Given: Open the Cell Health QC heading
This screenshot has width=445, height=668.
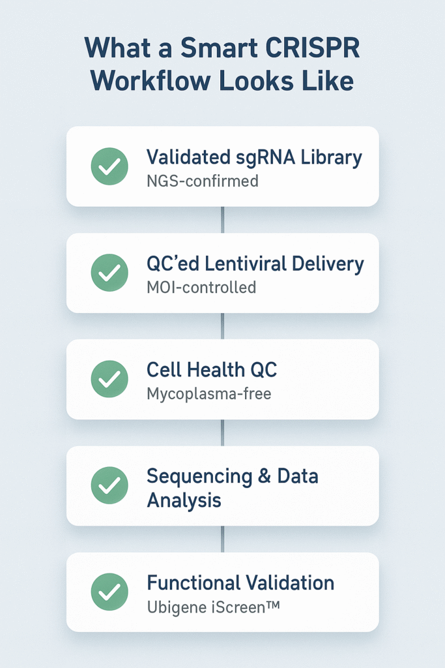Looking at the screenshot, I should coord(212,370).
